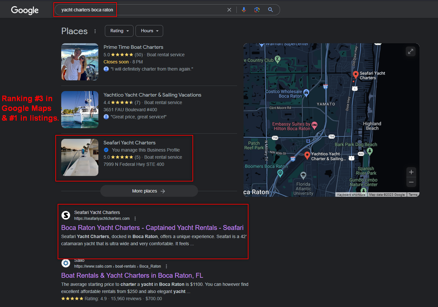Click the Patch Reef Park map label

254,145
